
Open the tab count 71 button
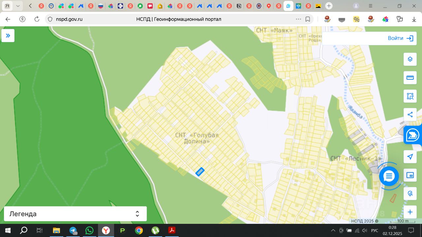click(7, 6)
